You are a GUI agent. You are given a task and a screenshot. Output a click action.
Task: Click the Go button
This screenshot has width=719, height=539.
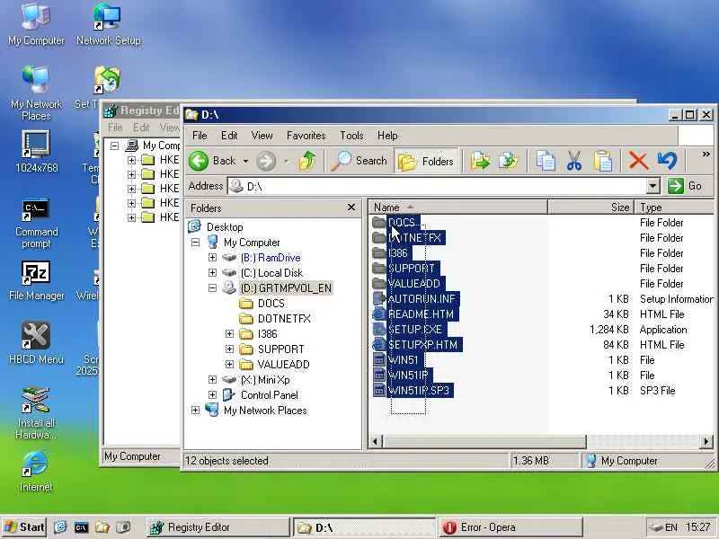685,186
